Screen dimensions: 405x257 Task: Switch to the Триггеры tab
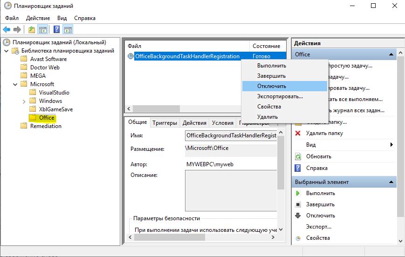(165, 123)
